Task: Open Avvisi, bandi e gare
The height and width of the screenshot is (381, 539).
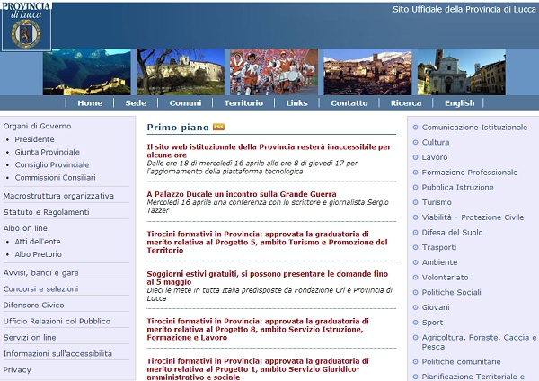Action: click(x=41, y=273)
